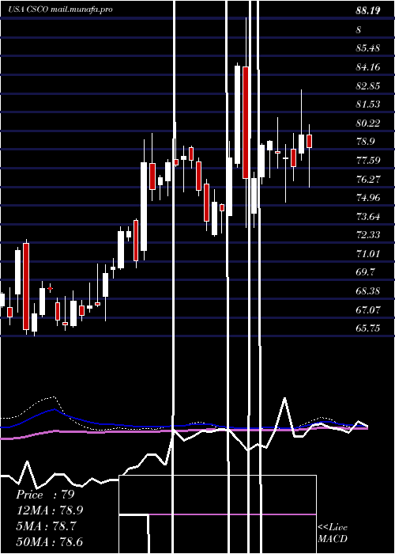Select the 85.48 price axis label
The image size is (395, 554).
tap(368, 47)
